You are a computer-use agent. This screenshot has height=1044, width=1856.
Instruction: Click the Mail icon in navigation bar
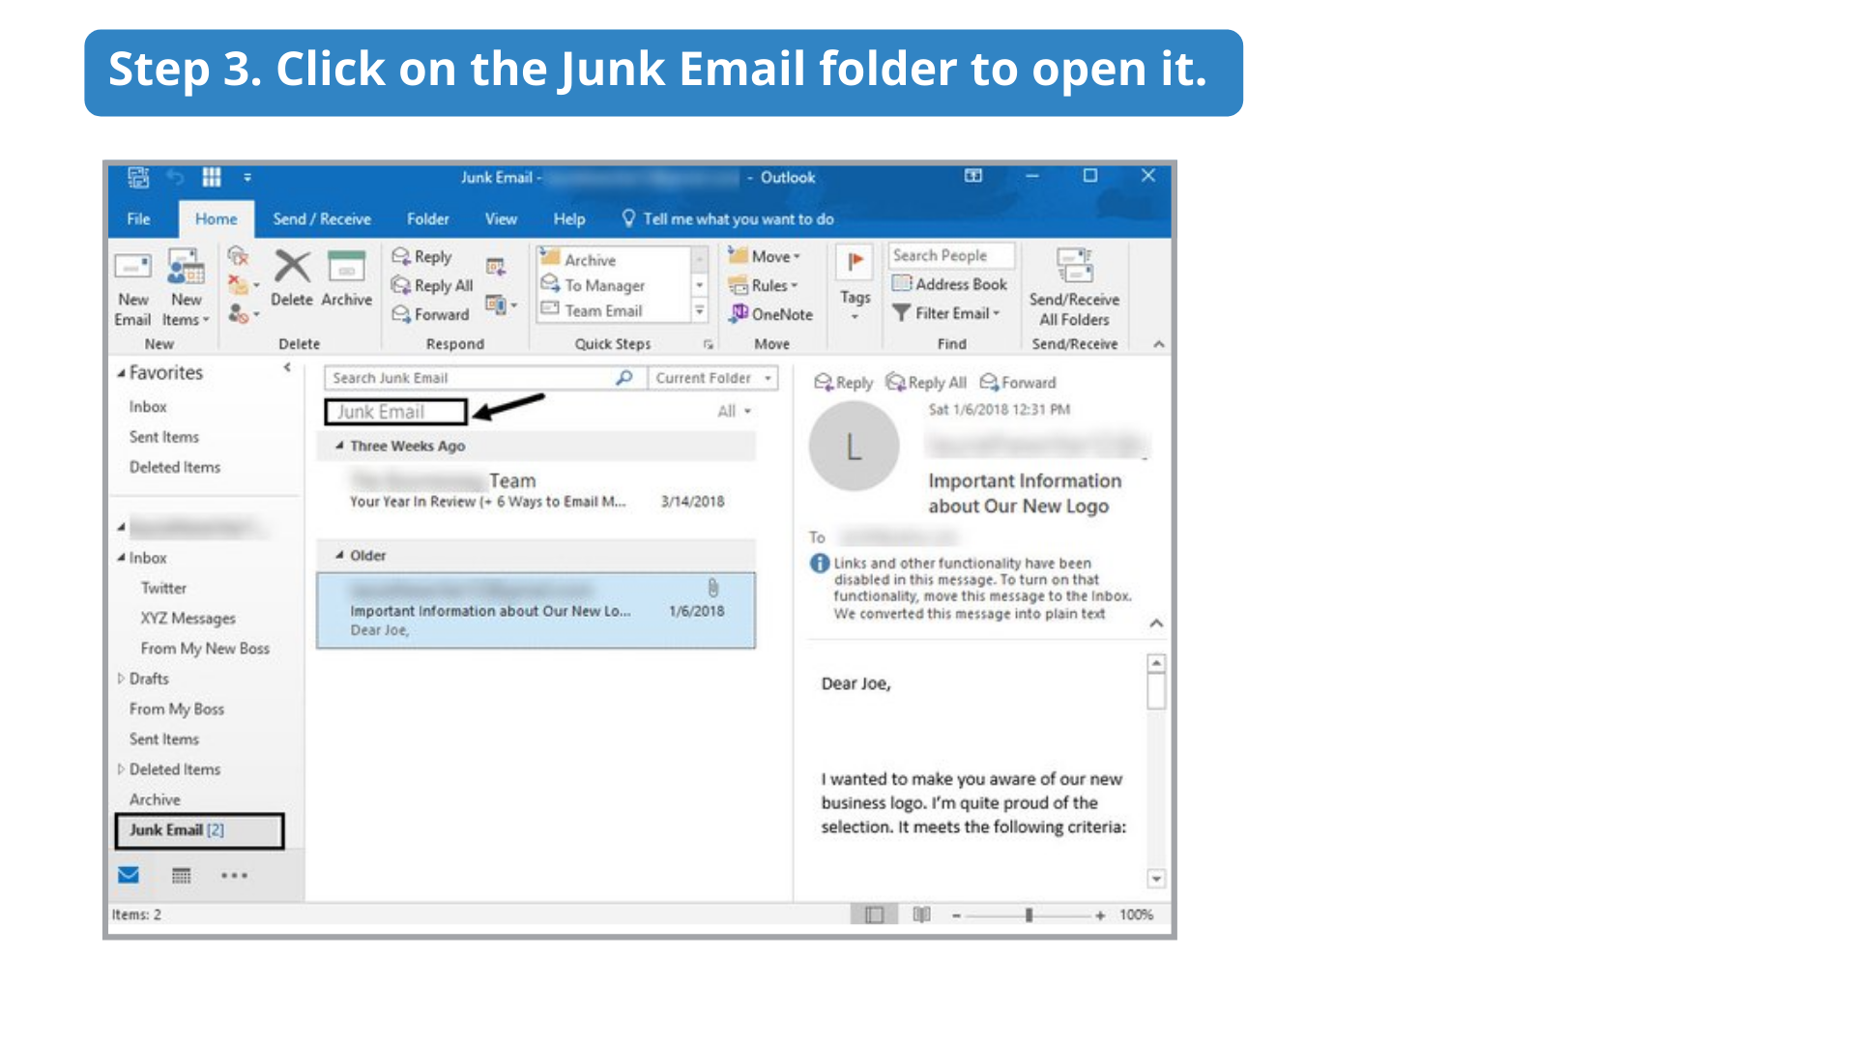[129, 876]
